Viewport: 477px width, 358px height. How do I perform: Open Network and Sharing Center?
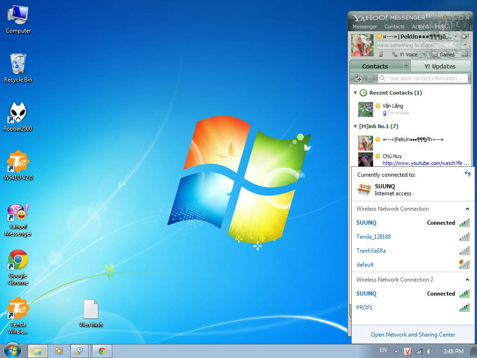click(x=413, y=335)
